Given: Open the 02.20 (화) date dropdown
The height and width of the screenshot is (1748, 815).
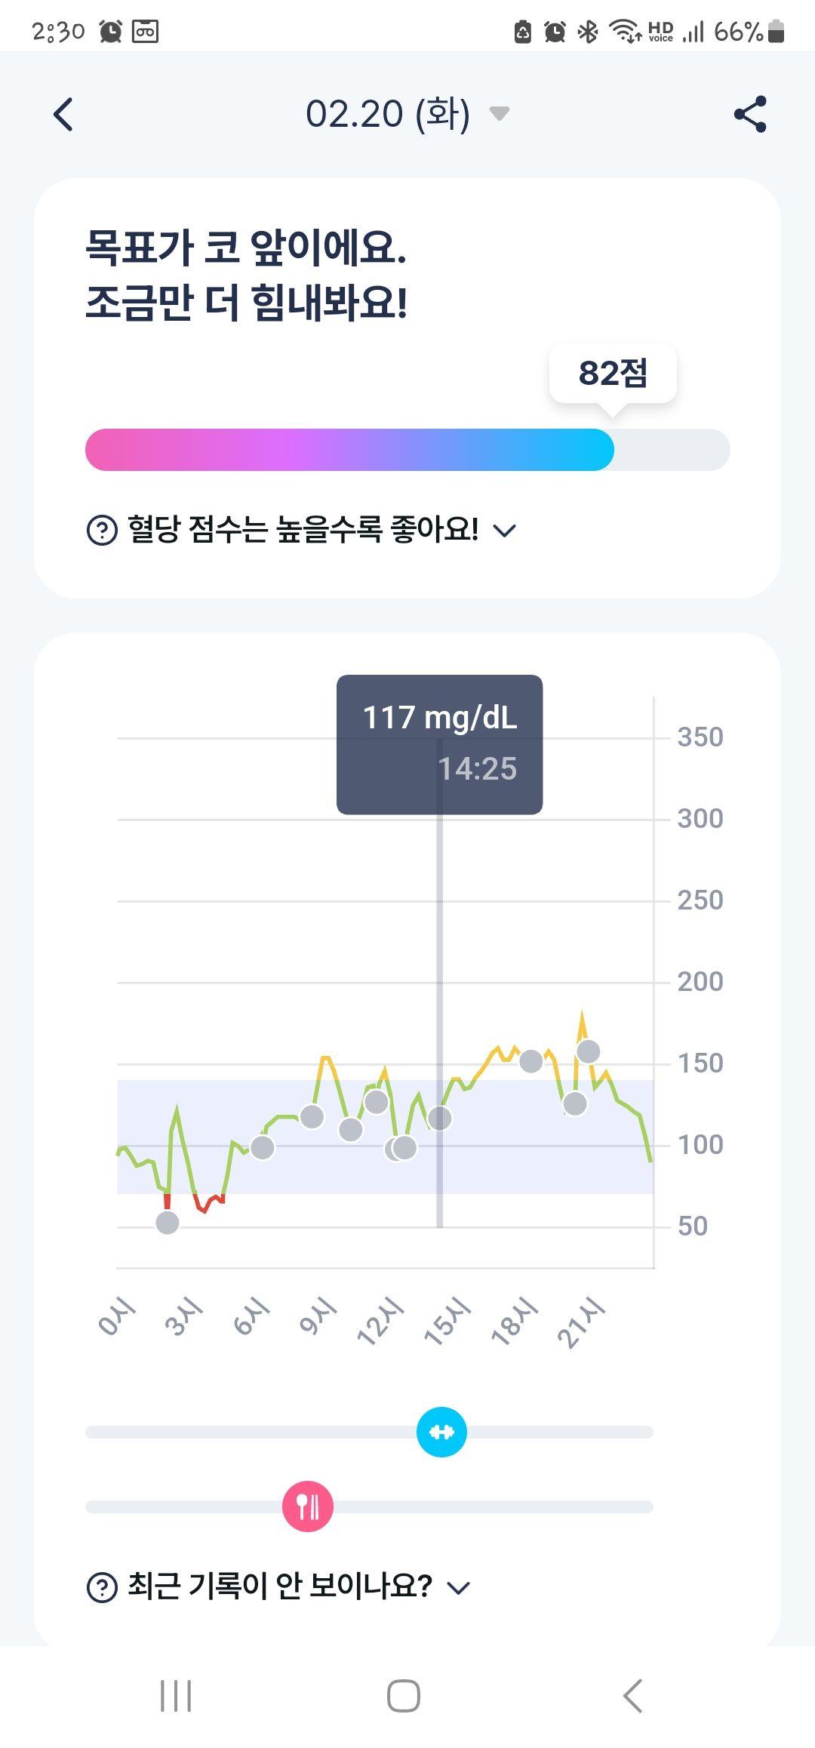Looking at the screenshot, I should pos(407,114).
